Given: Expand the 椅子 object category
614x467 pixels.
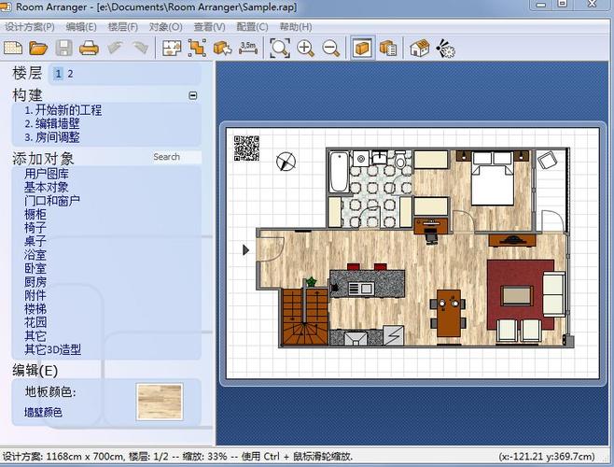Looking at the screenshot, I should [x=35, y=227].
